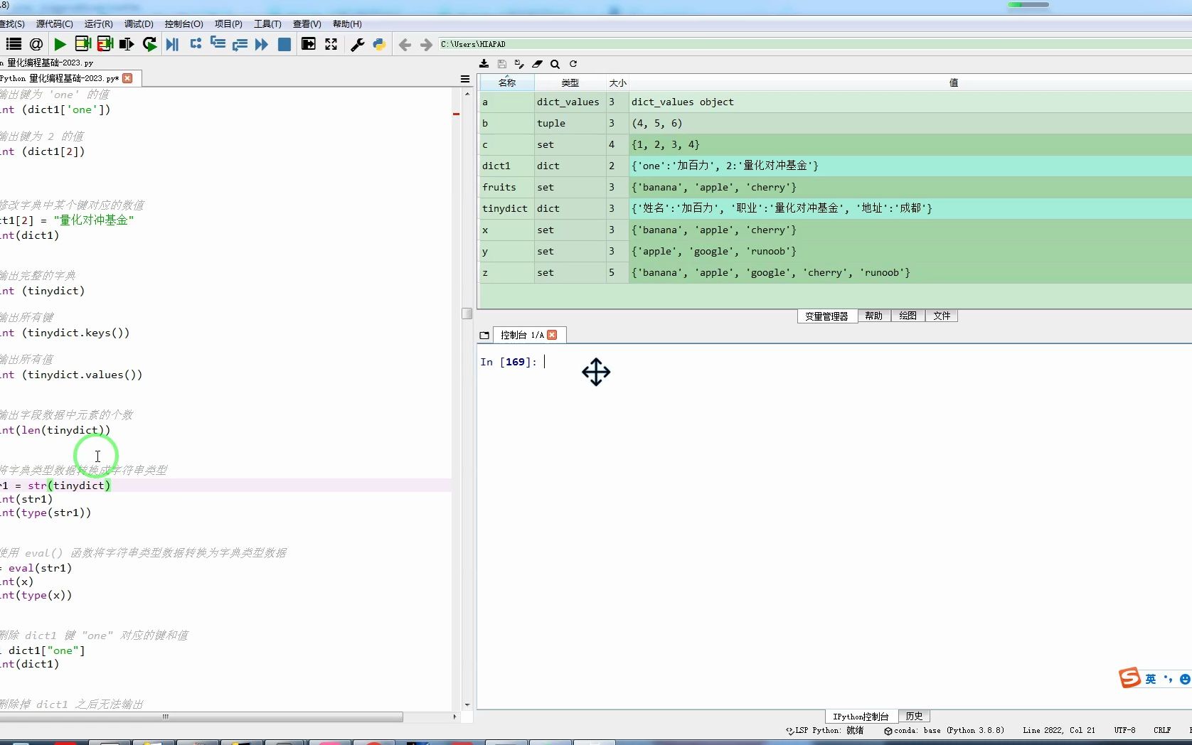Screen dimensions: 1192x745
Task: Toggle fullscreen mode icon
Action: point(331,44)
